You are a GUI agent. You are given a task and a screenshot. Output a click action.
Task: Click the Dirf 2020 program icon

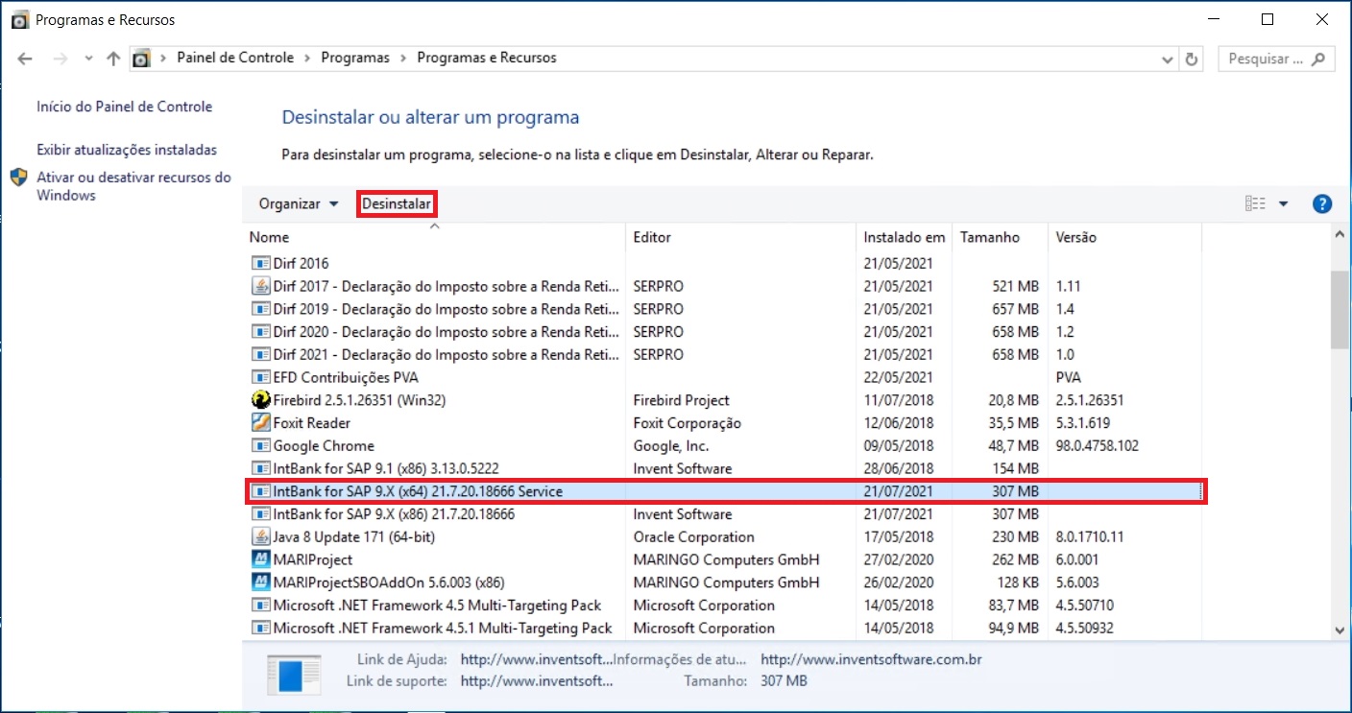(x=260, y=331)
